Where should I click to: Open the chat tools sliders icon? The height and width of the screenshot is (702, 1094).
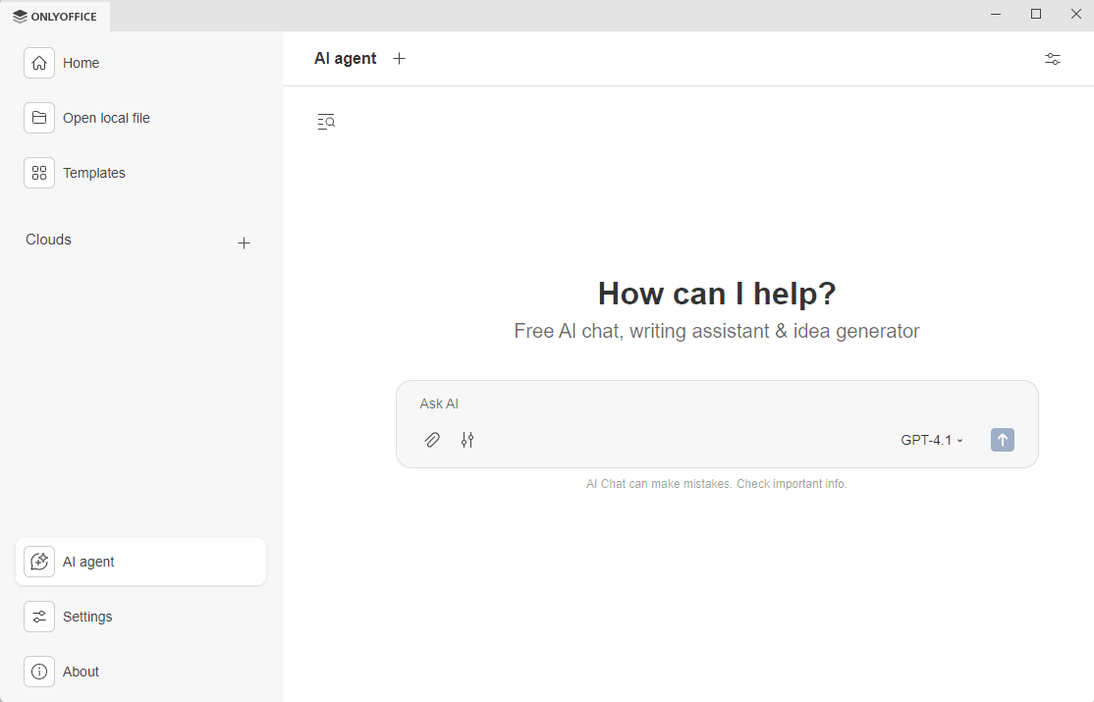click(x=467, y=440)
